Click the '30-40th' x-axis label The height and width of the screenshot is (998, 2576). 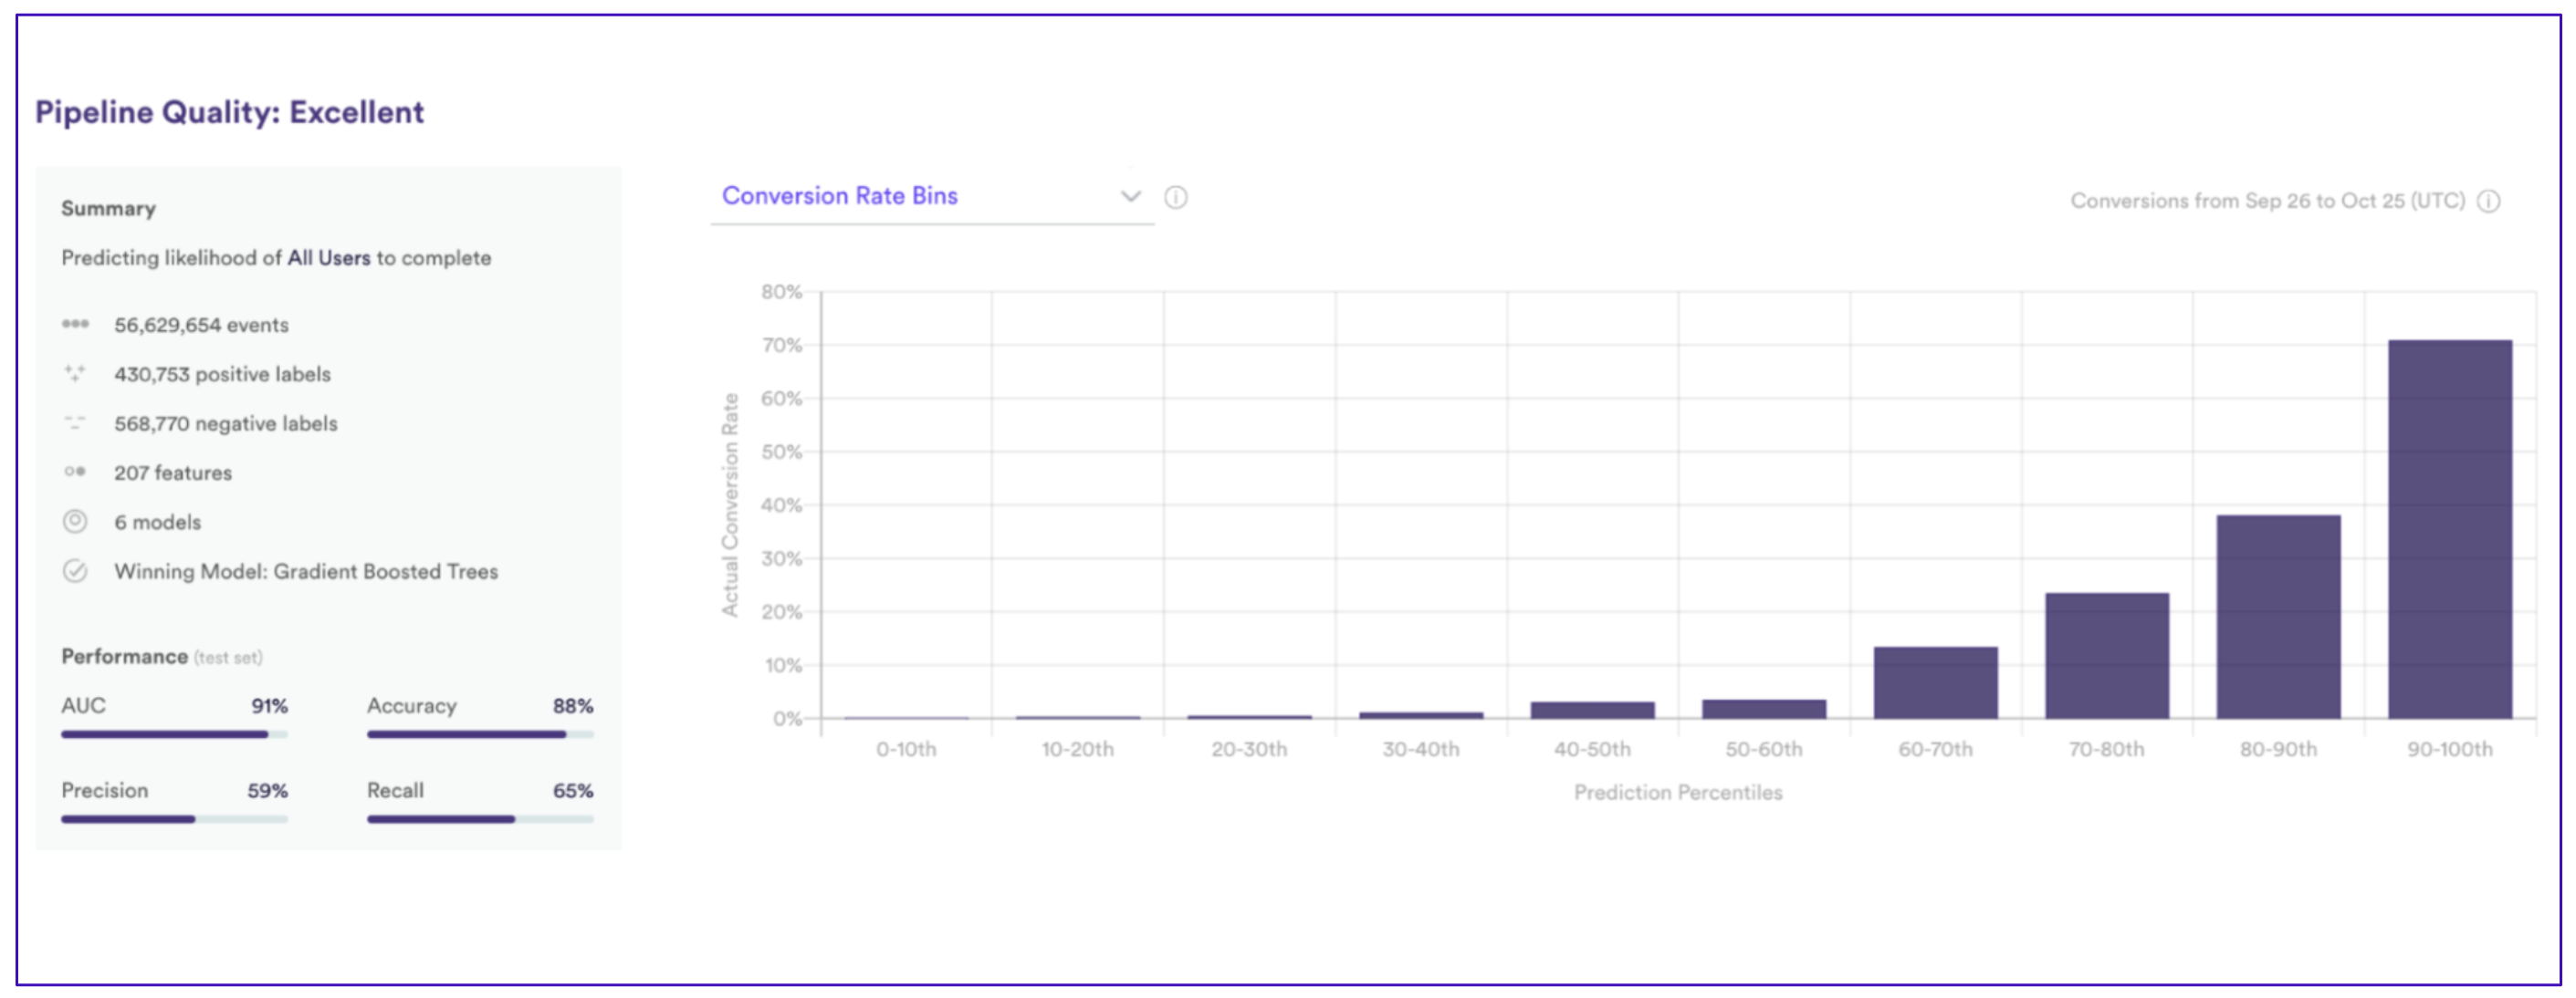pos(1421,749)
